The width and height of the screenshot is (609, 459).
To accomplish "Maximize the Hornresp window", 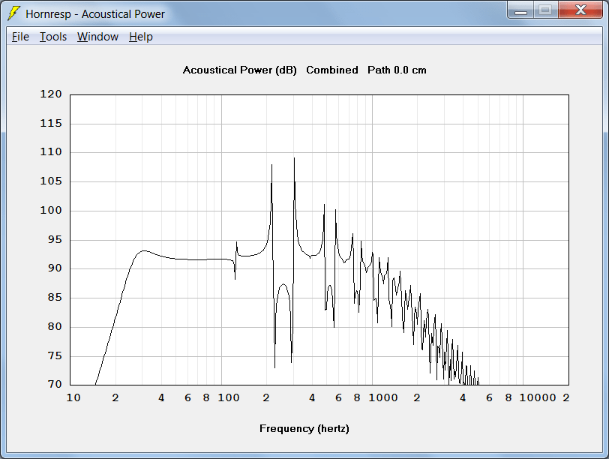I will coord(546,10).
